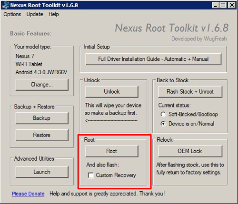The width and height of the screenshot is (238, 204).
Task: Open the Update menu
Action: coord(35,14)
